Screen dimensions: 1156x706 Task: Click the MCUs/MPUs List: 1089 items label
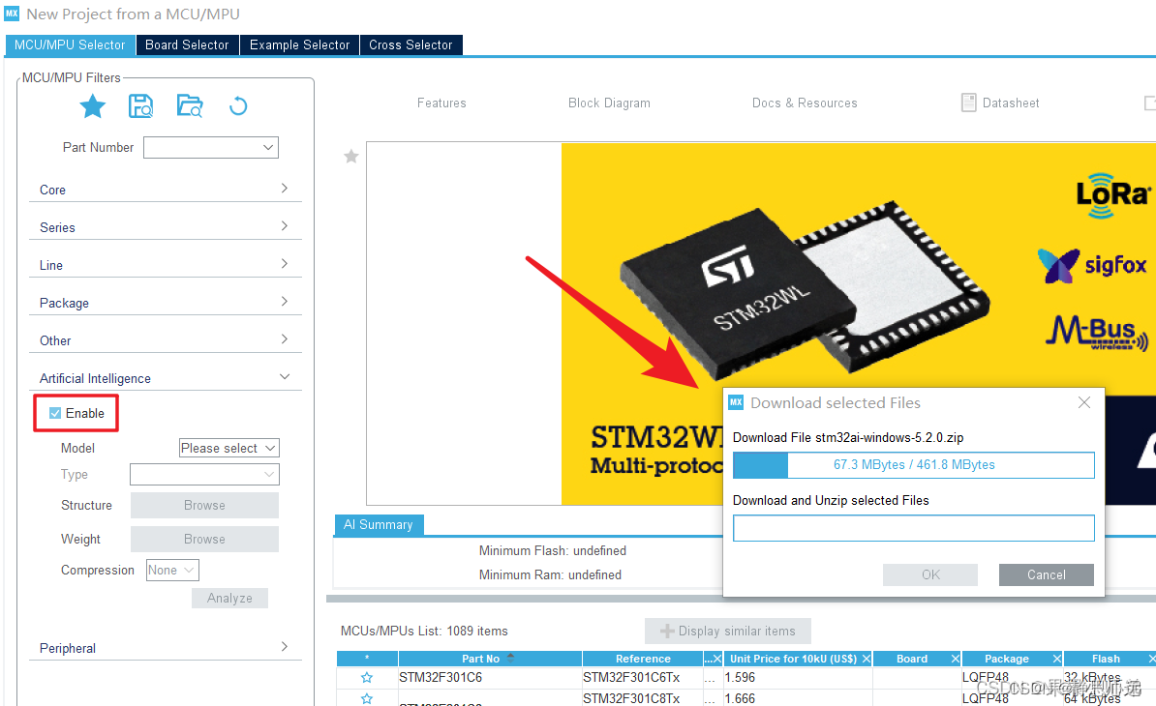(424, 631)
